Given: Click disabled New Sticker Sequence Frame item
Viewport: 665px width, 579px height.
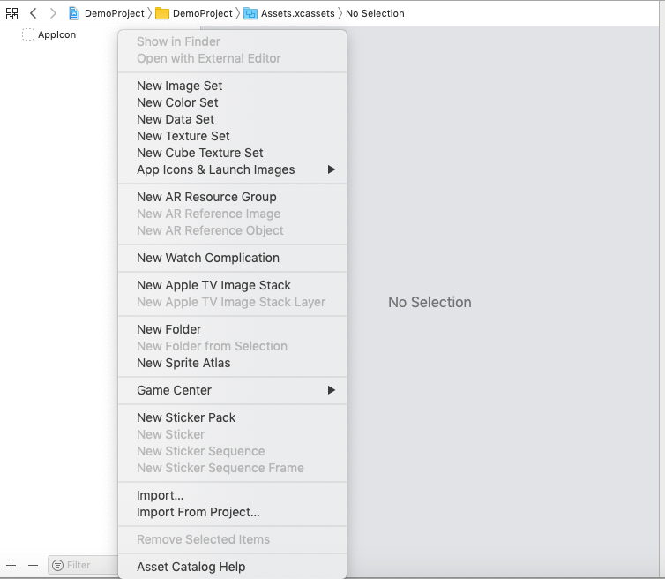Looking at the screenshot, I should (233, 468).
